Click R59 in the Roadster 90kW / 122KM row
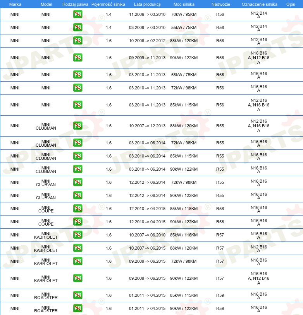The height and width of the screenshot is (315, 303). [220, 308]
